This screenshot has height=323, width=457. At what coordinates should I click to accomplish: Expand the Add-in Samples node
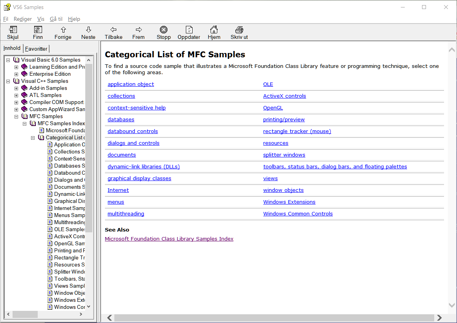coord(17,88)
